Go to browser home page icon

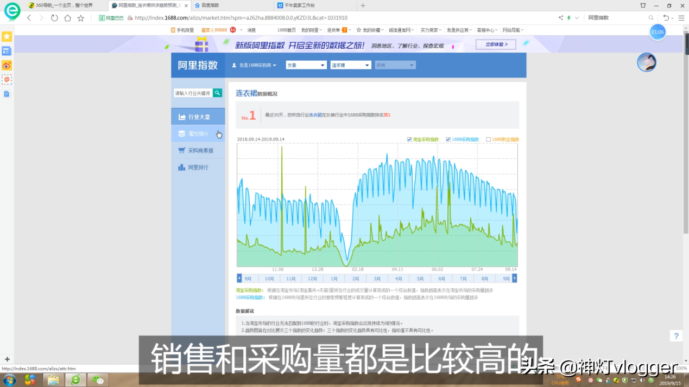click(67, 18)
